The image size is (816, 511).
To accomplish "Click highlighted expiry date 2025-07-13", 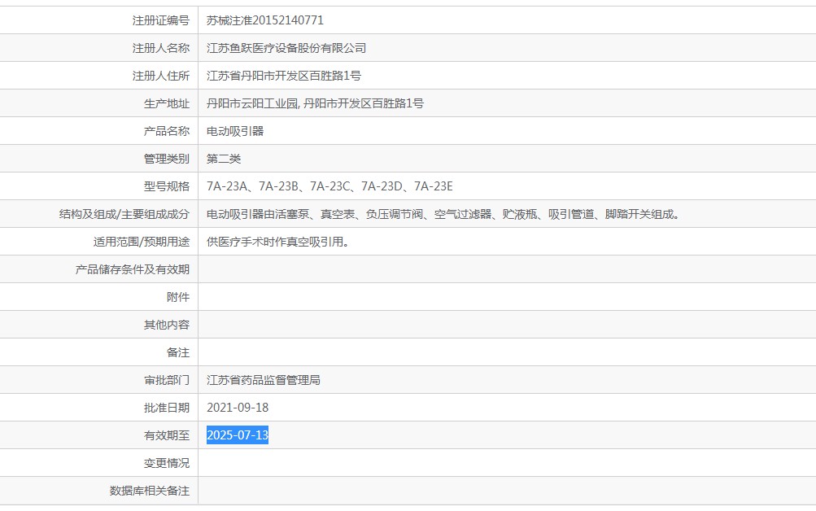I will [238, 435].
